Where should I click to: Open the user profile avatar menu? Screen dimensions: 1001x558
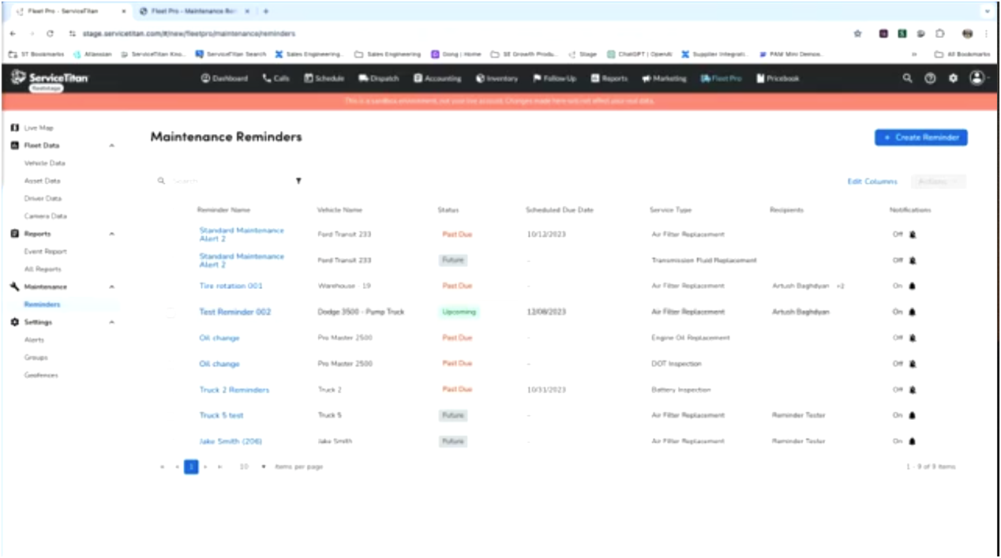click(x=977, y=78)
